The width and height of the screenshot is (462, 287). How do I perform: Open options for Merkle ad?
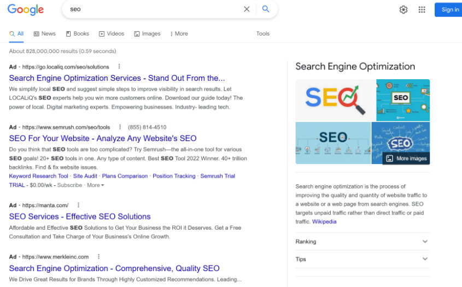click(x=99, y=257)
